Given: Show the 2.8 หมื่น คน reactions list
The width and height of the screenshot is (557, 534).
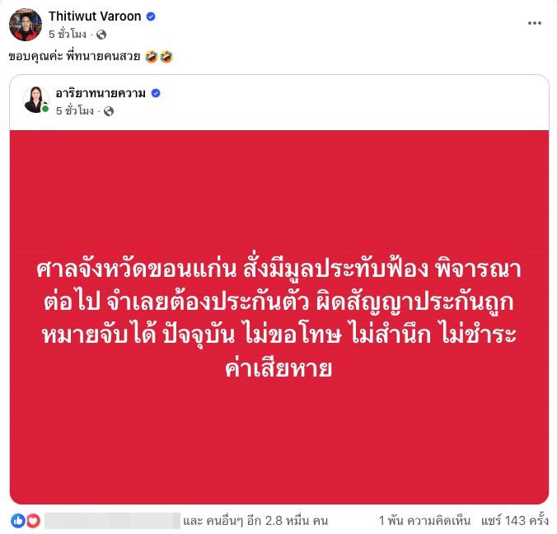Looking at the screenshot, I should (255, 521).
